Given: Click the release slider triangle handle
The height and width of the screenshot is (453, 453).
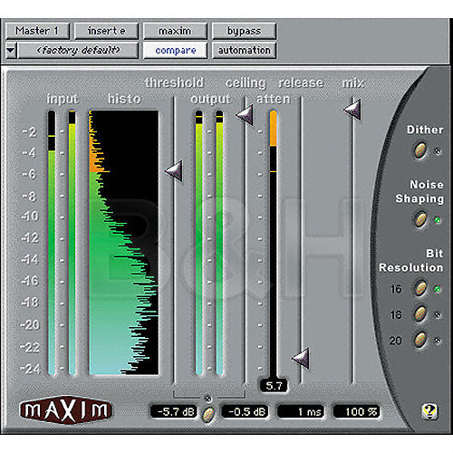Looking at the screenshot, I should pyautogui.click(x=301, y=359).
